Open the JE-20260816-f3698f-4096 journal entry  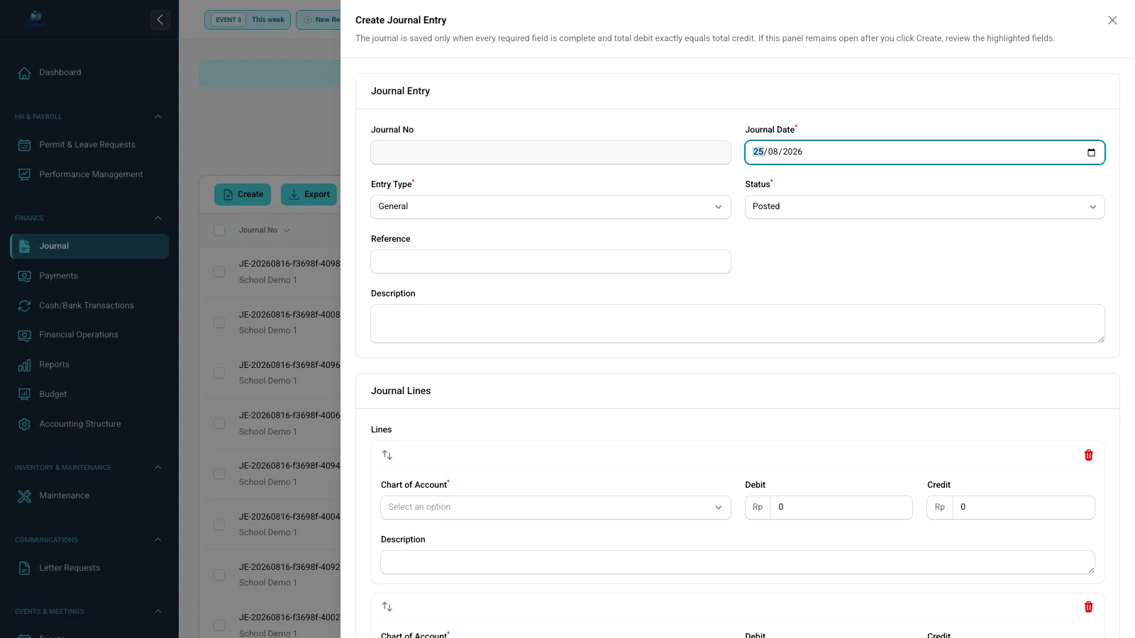tap(289, 365)
